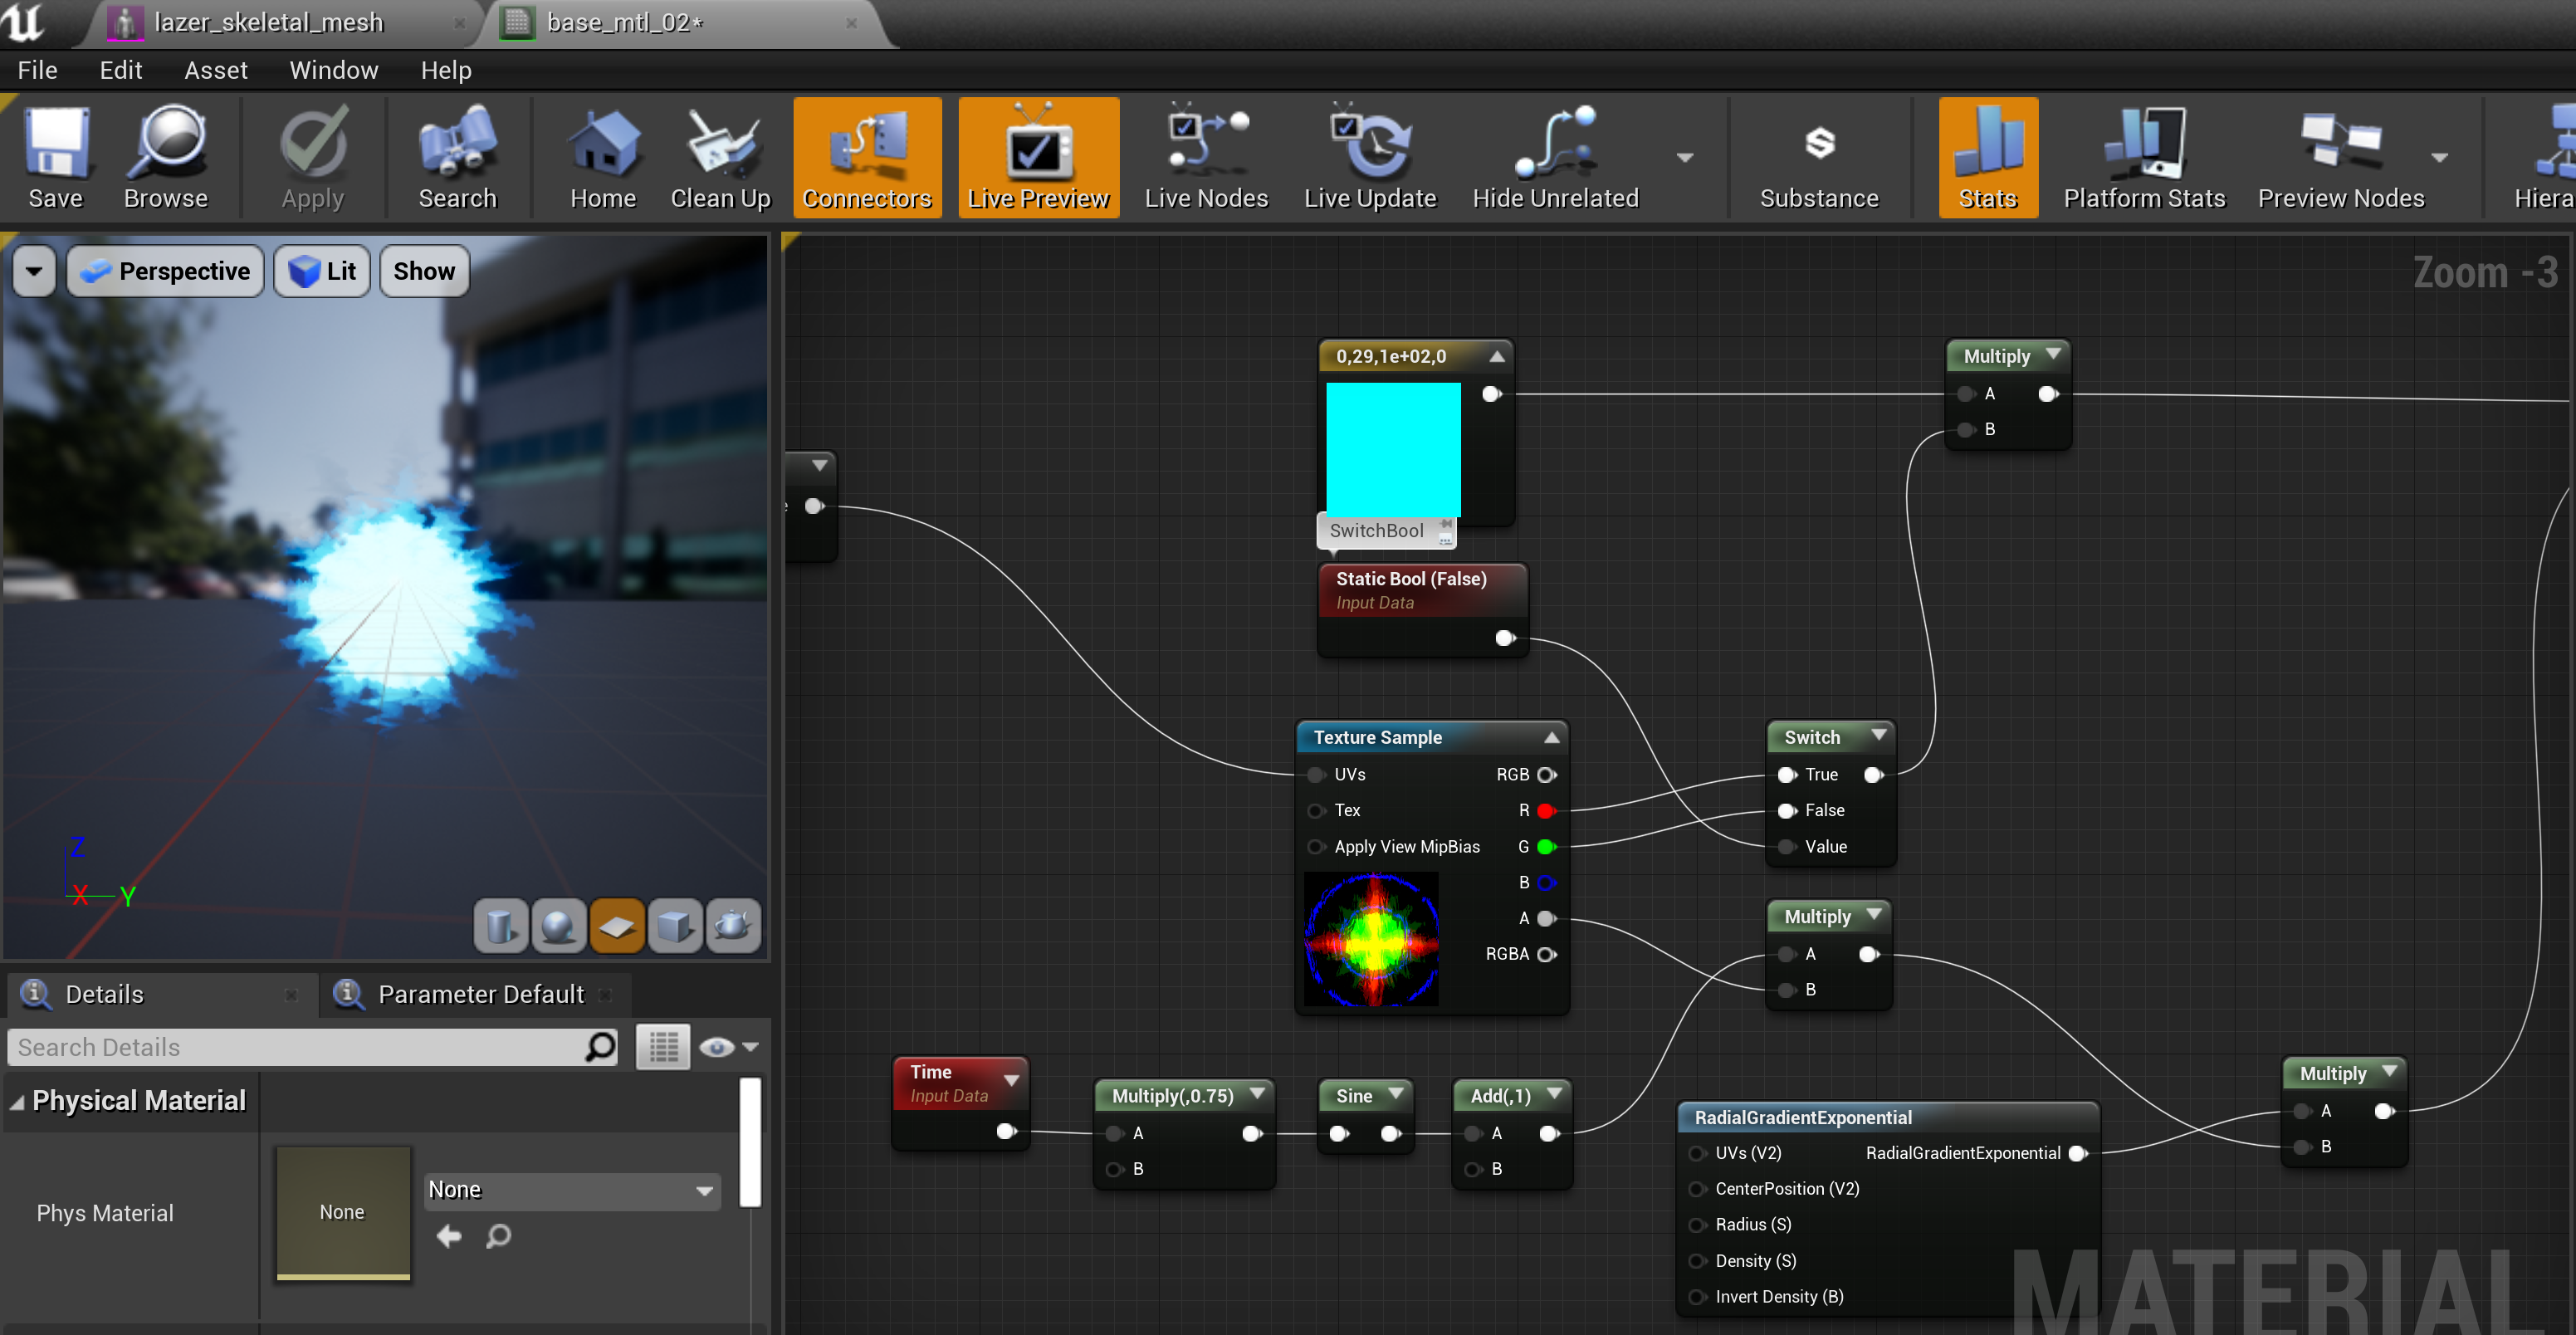Select the Lit viewport shading button
2576x1335 pixels.
click(x=321, y=270)
